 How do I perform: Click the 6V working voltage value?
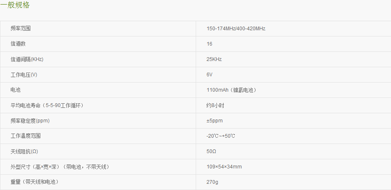pyautogui.click(x=209, y=75)
